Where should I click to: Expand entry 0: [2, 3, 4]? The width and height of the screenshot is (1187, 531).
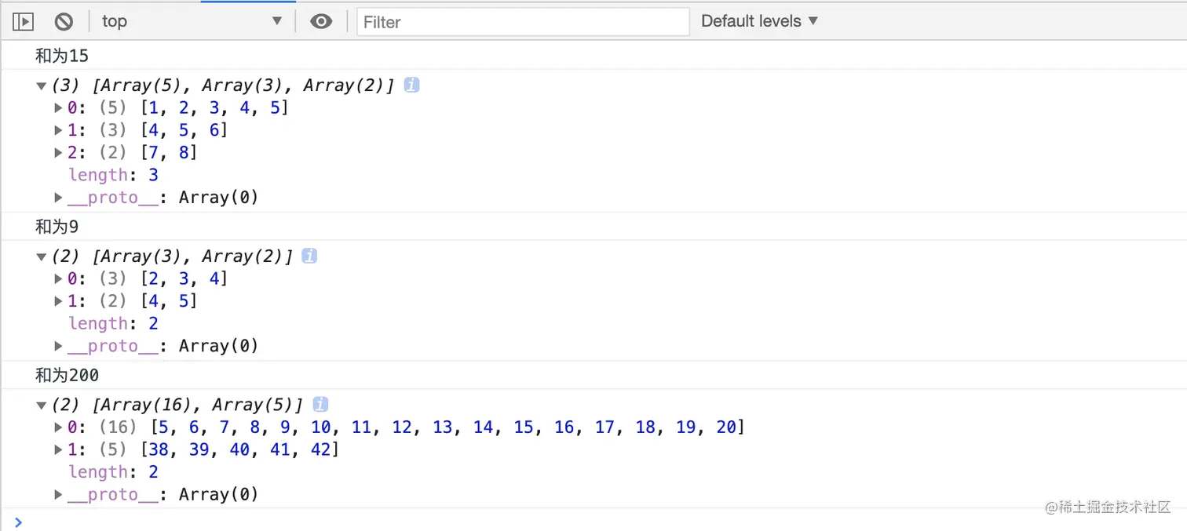point(58,278)
